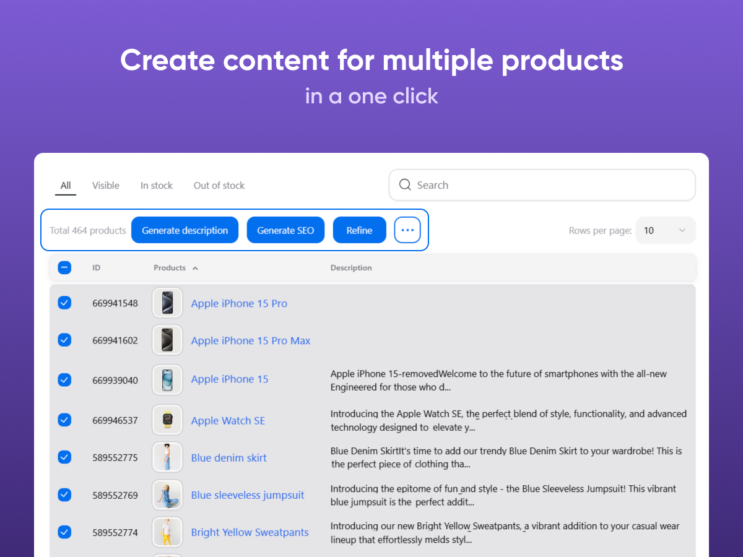Click the Description column header
Viewport: 743px width, 557px height.
(x=351, y=268)
